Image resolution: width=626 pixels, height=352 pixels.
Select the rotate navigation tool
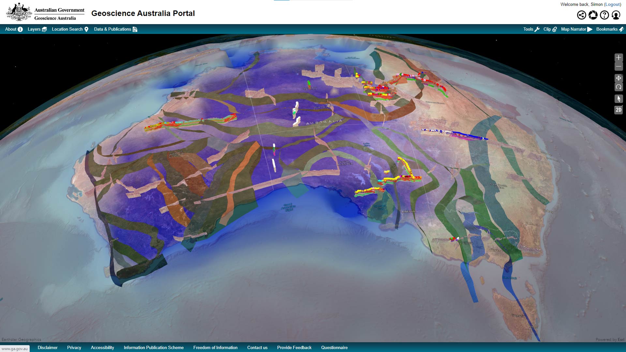click(x=618, y=87)
